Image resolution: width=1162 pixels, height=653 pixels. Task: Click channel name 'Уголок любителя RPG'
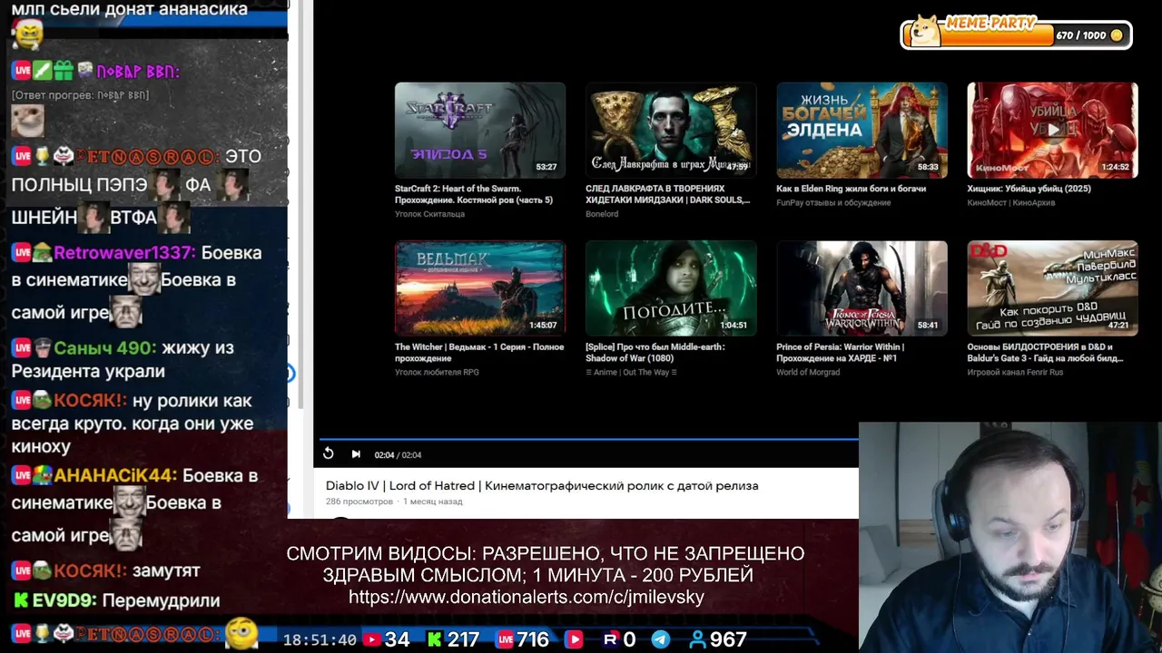(437, 372)
